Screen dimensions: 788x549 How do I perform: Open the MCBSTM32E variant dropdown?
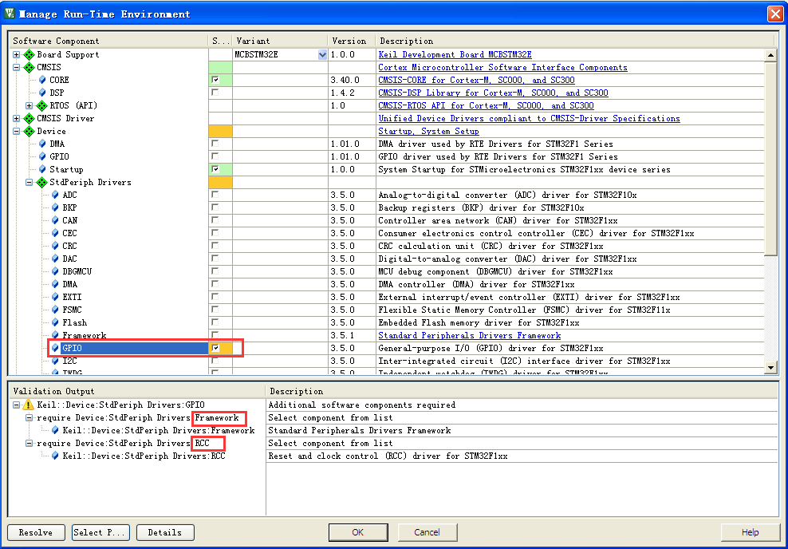pos(323,55)
